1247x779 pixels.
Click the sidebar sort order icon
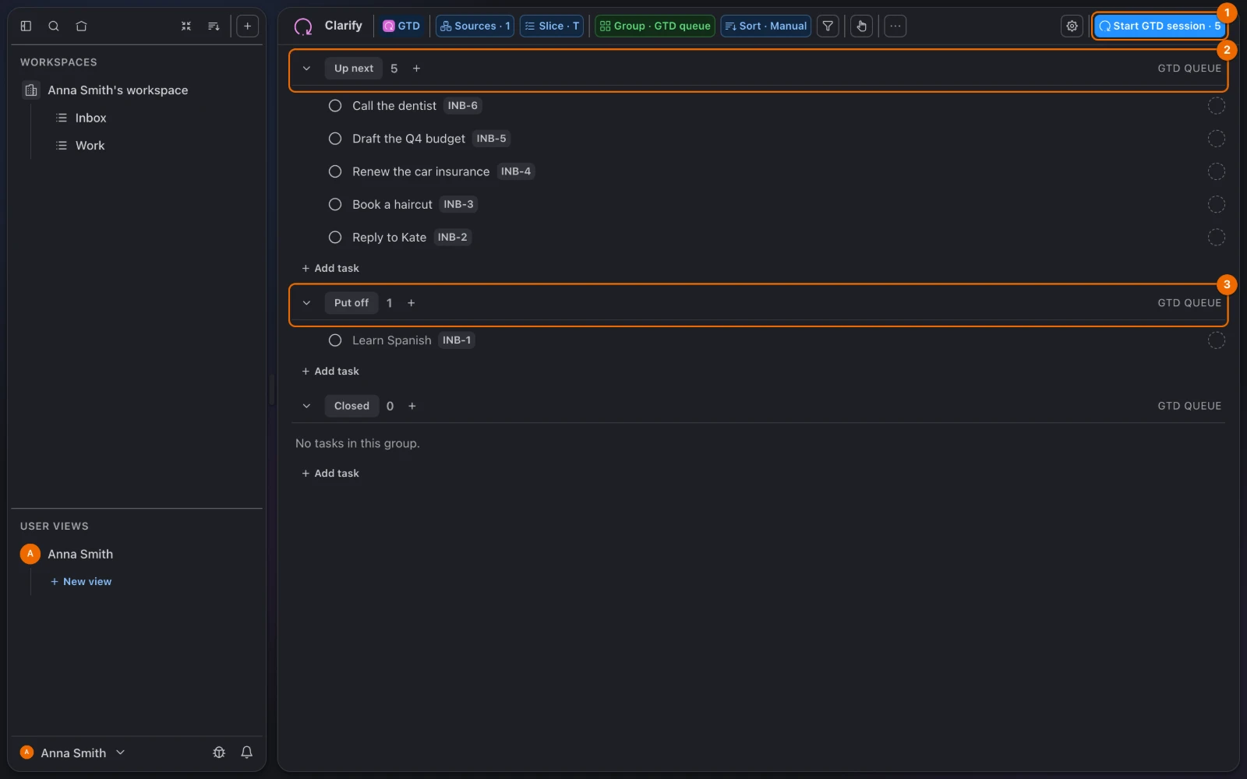point(214,26)
